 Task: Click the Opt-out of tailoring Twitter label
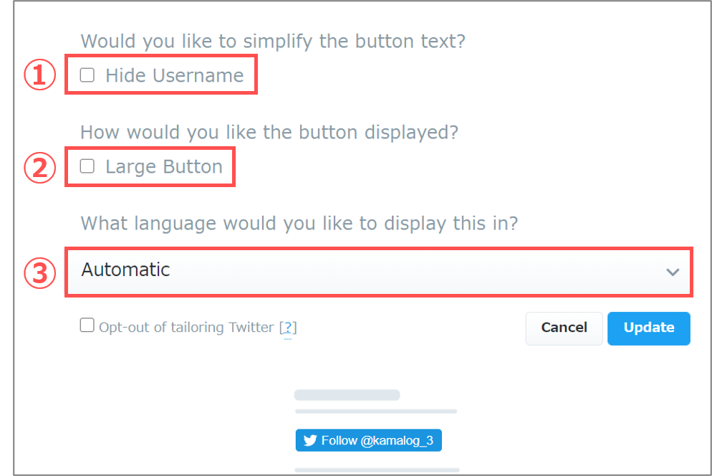pos(187,328)
